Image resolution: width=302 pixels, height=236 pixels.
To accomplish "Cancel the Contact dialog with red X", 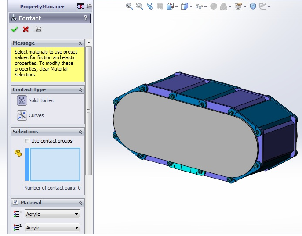I will click(x=25, y=29).
